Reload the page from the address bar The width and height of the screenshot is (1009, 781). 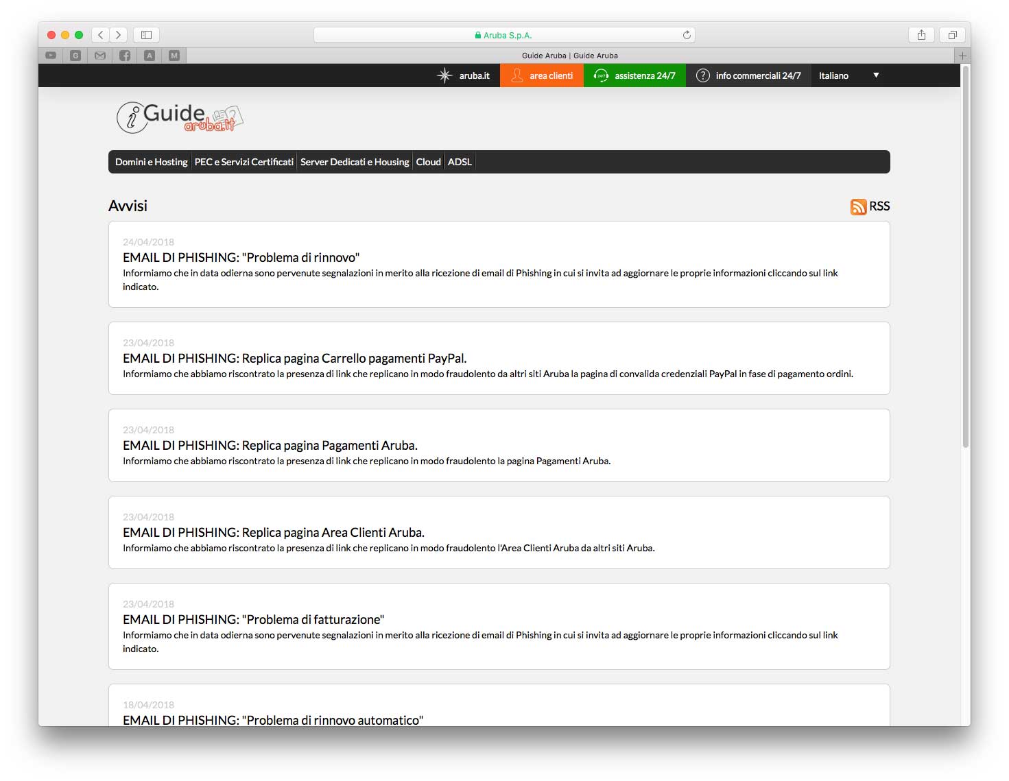coord(687,35)
